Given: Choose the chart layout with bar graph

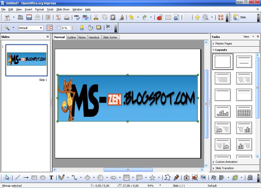Looking at the screenshot, I should pos(223,111).
